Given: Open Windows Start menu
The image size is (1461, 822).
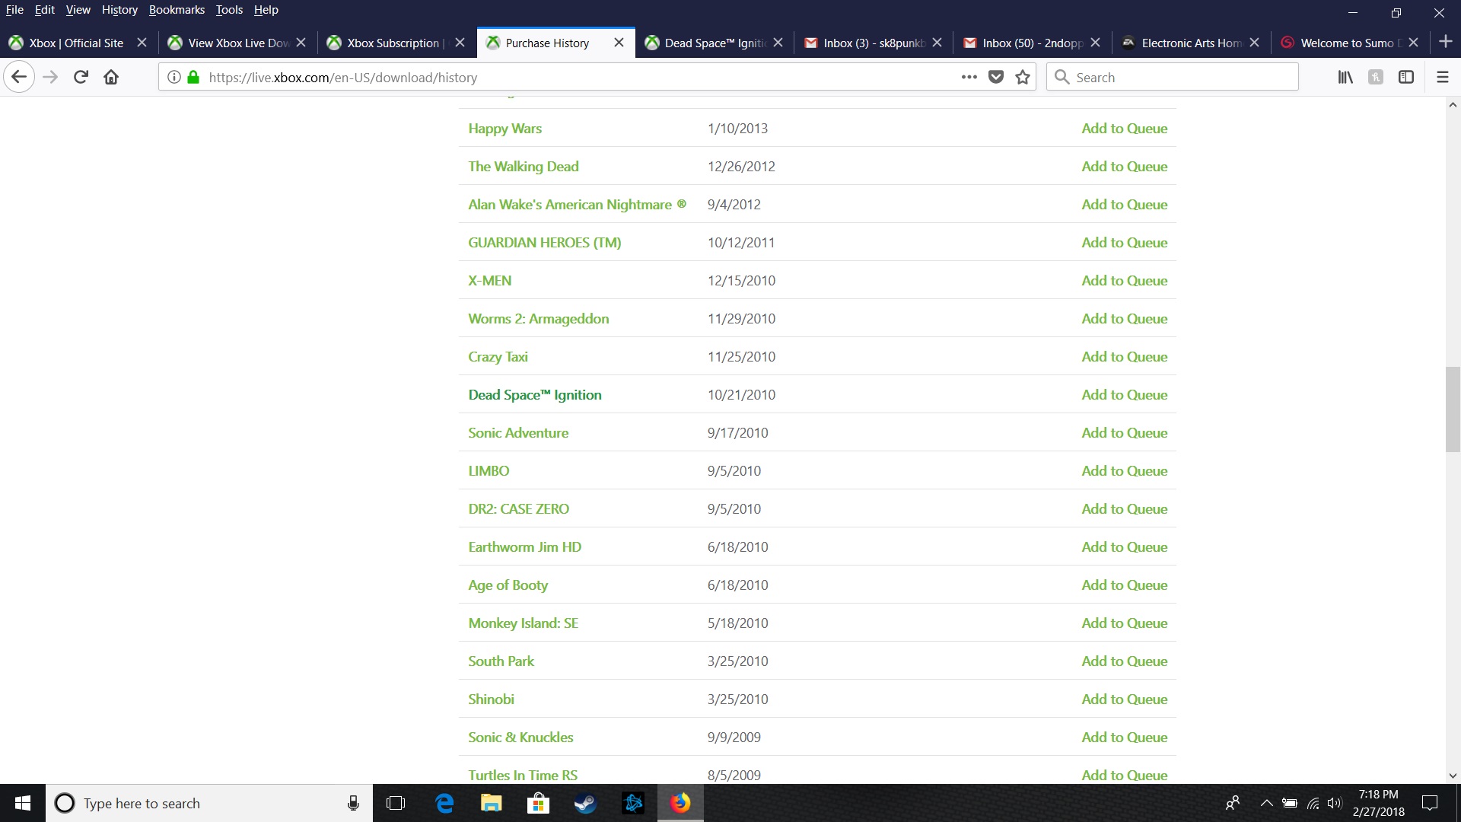Looking at the screenshot, I should click(23, 803).
